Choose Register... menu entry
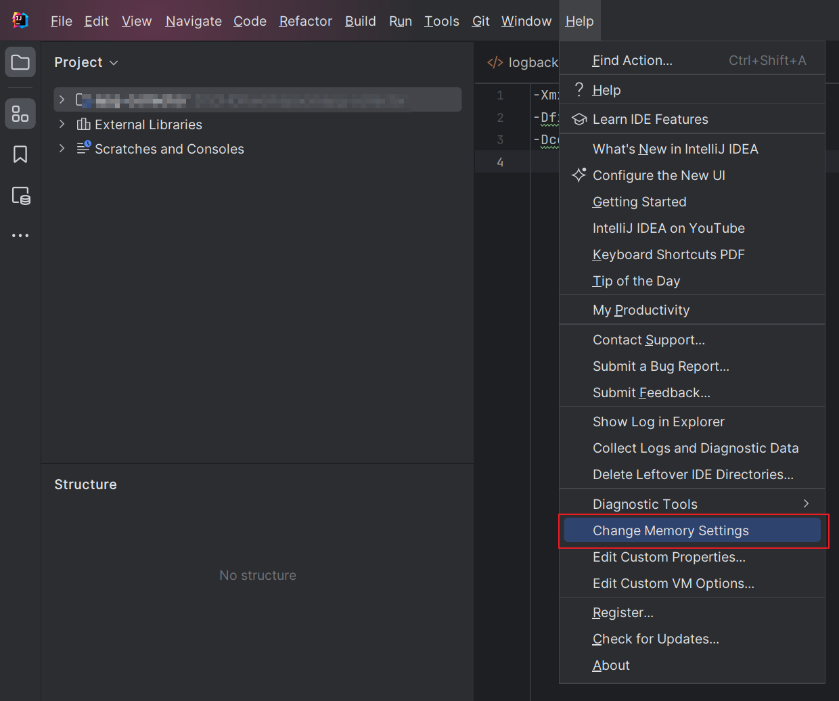Viewport: 839px width, 701px height. click(x=692, y=612)
